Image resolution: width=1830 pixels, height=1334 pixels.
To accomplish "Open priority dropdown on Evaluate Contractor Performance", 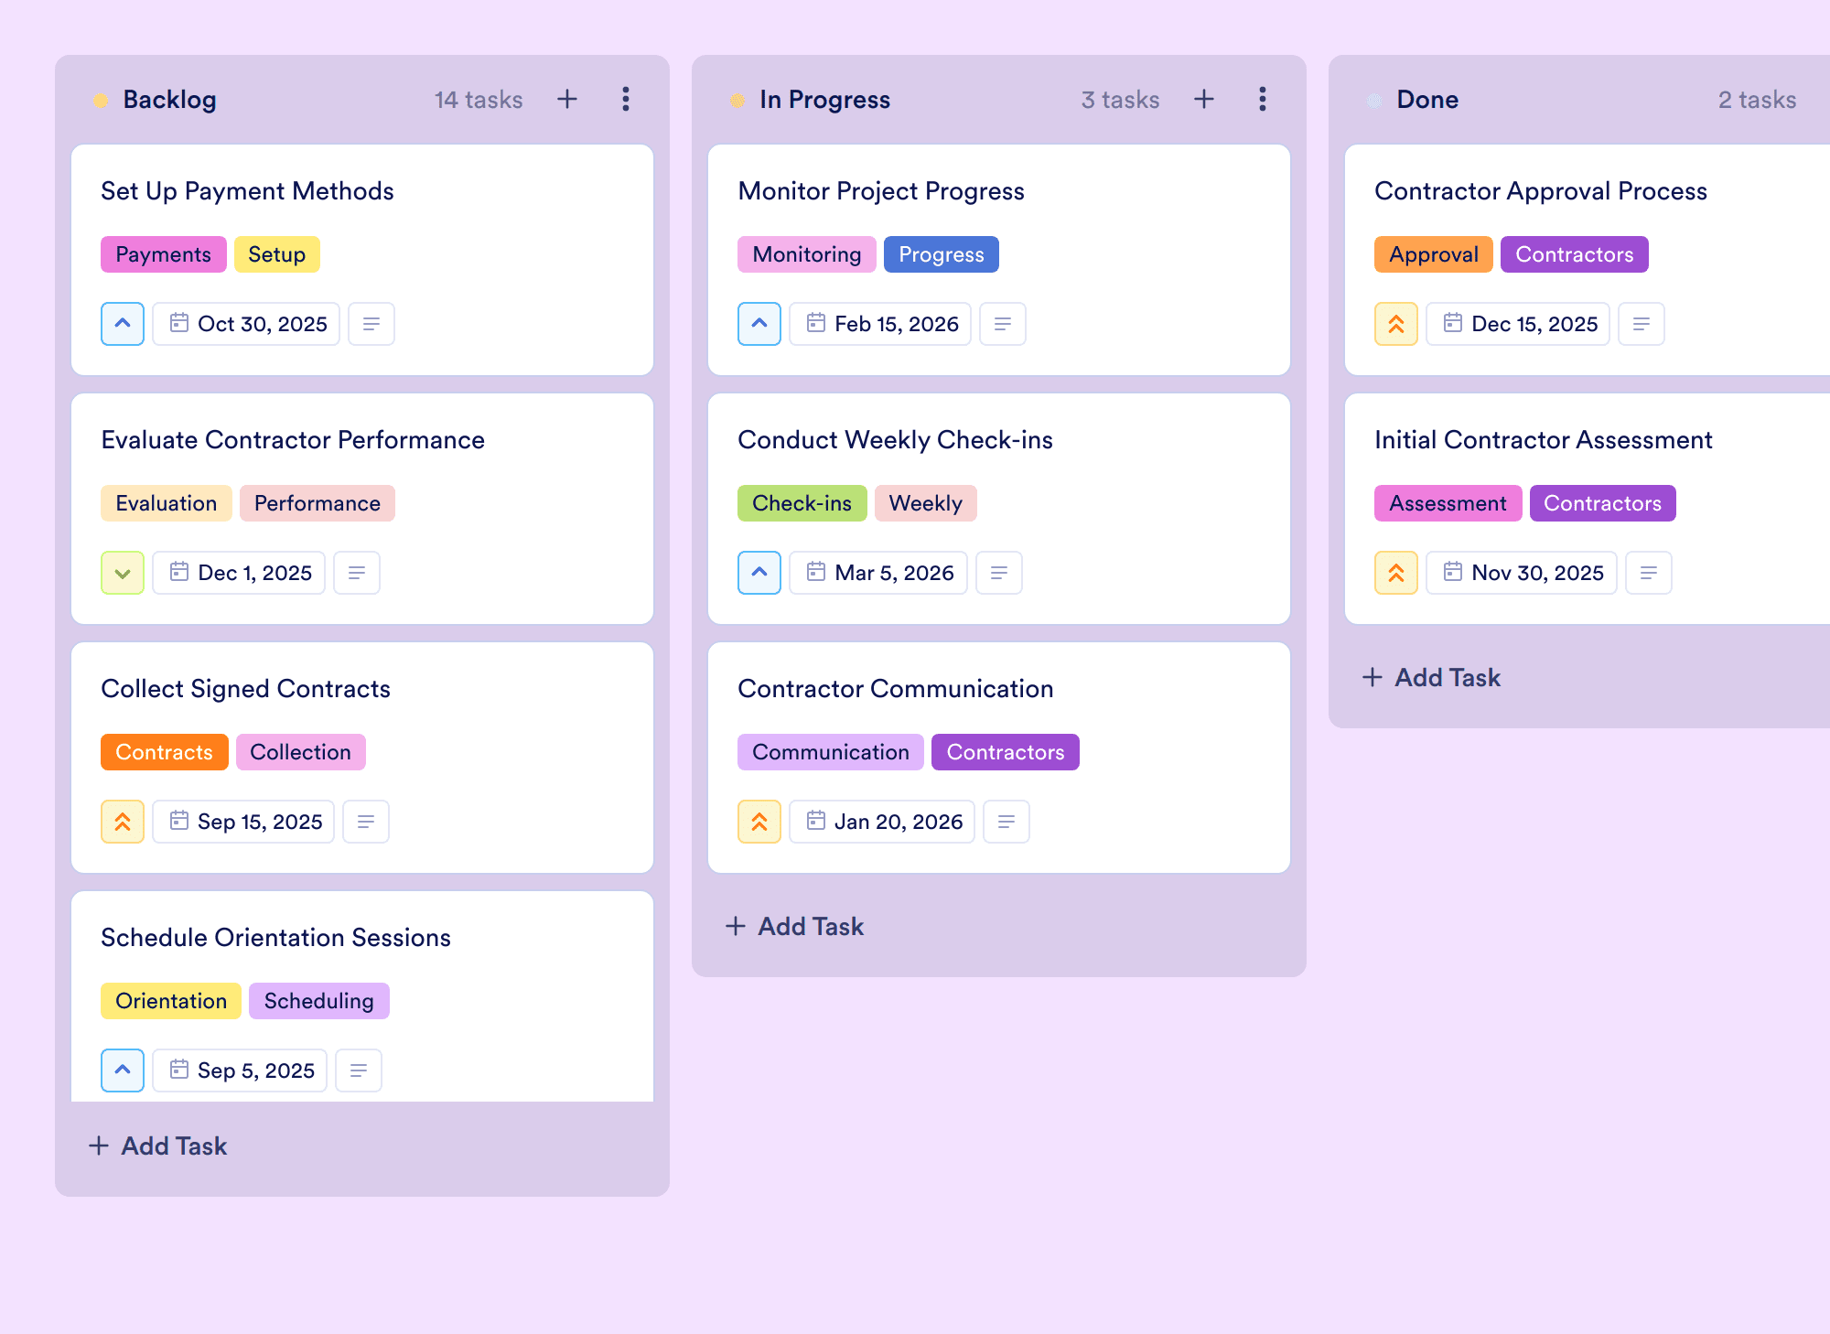I will [x=123, y=573].
